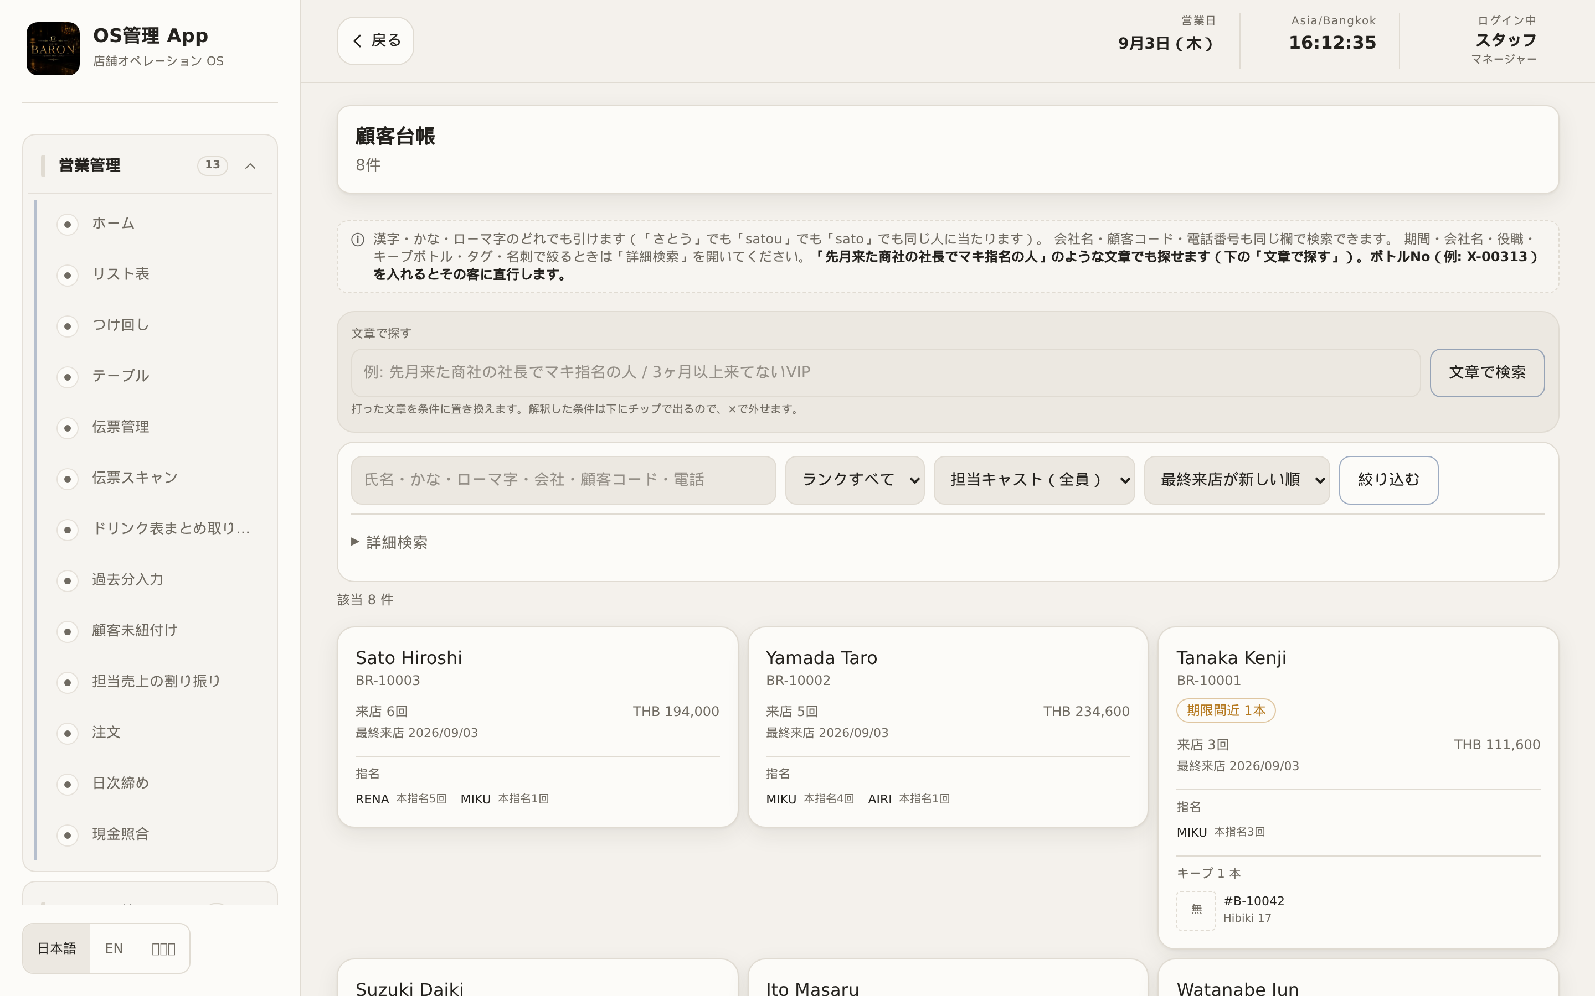
Task: Click the bullet icon beside 現金照合
Action: pos(67,836)
